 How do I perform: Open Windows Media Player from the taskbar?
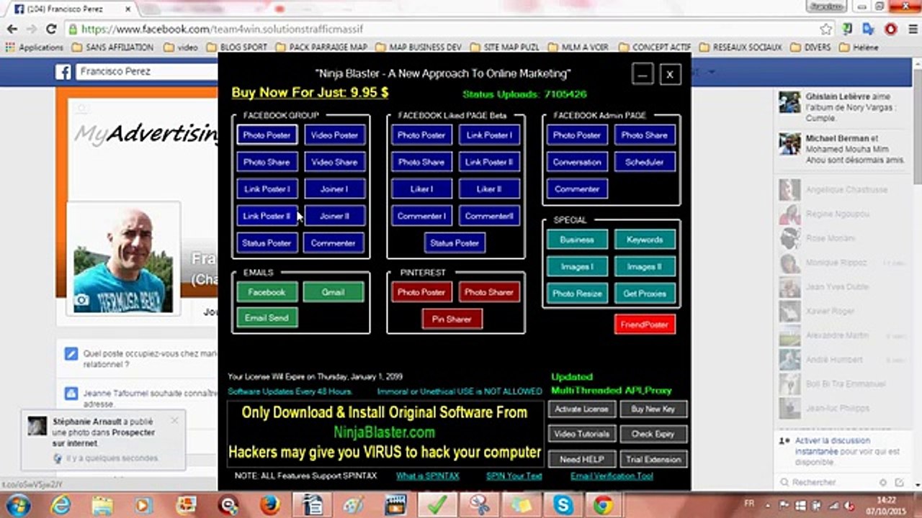(144, 505)
